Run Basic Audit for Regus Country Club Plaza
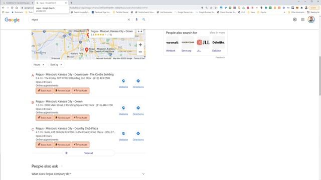Image resolution: width=321 pixels, height=180 pixels. click(45, 144)
